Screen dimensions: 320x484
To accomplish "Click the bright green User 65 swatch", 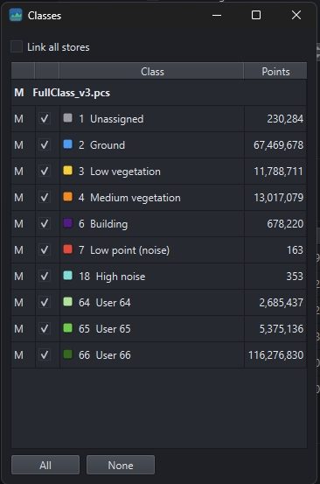I will [x=68, y=327].
